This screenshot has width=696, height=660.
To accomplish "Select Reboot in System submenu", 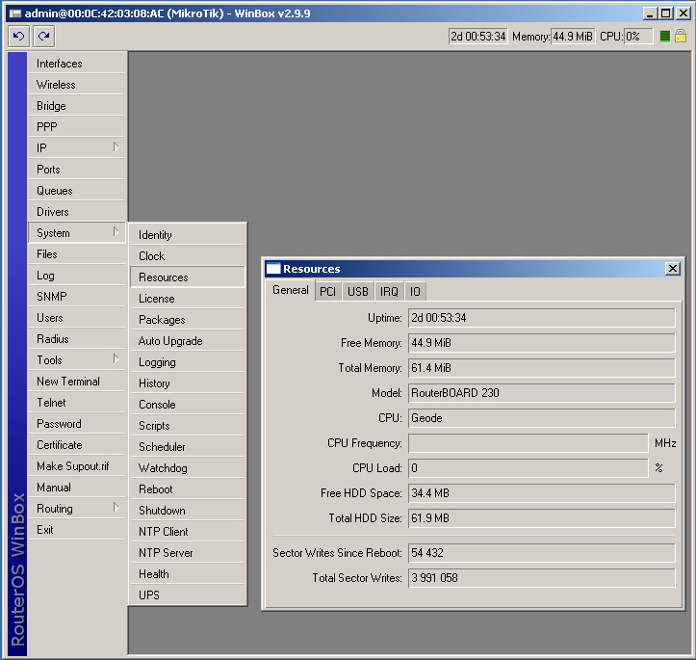I will pyautogui.click(x=188, y=489).
